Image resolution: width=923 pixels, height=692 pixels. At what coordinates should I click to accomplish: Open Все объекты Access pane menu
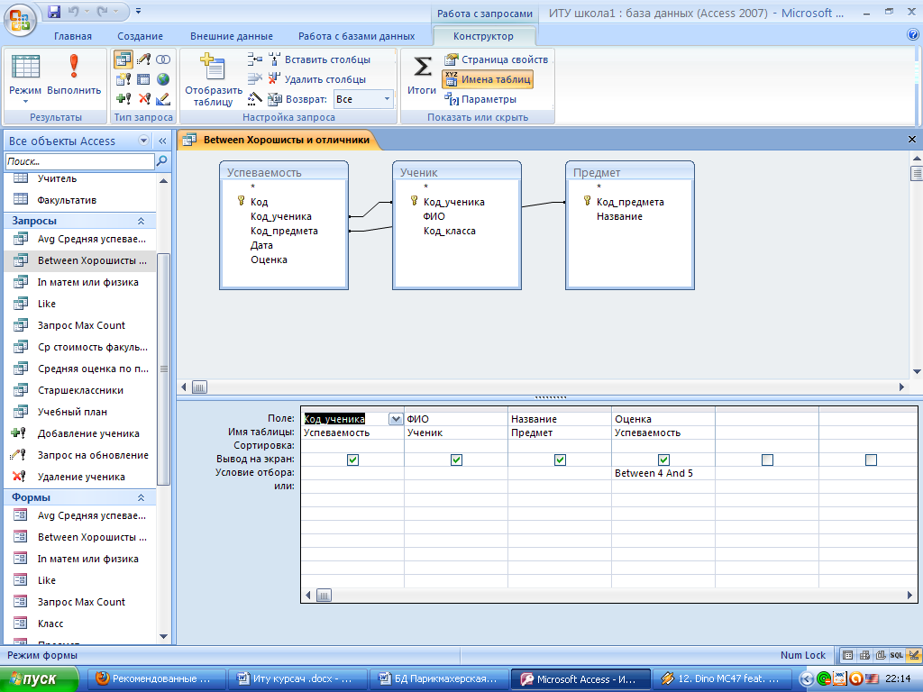click(x=143, y=140)
